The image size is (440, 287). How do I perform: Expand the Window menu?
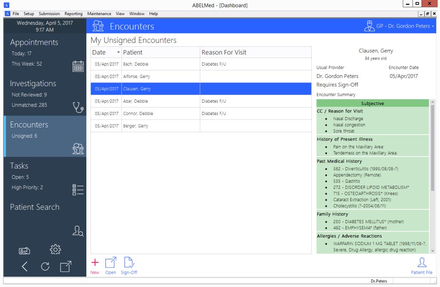coord(137,13)
